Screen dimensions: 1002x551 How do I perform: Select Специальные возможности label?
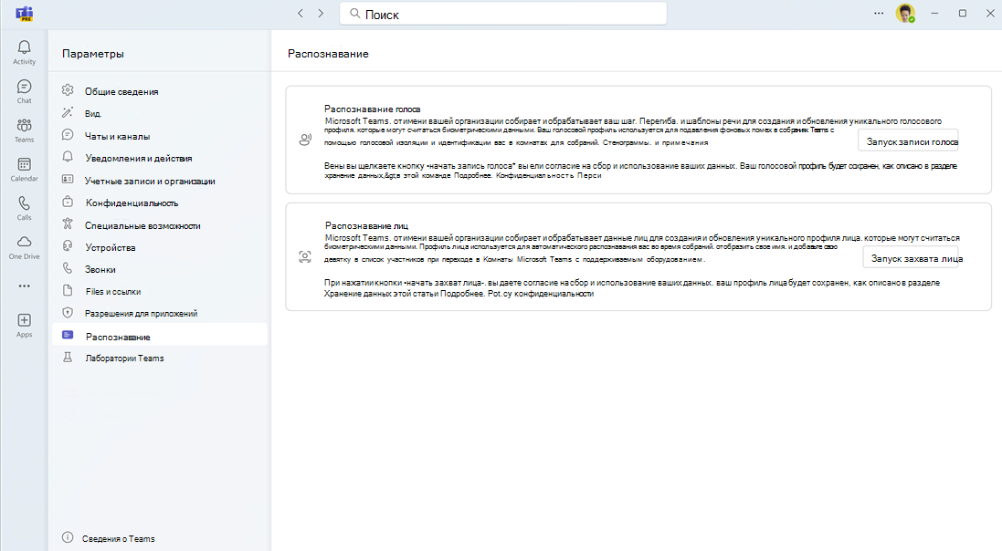click(142, 225)
